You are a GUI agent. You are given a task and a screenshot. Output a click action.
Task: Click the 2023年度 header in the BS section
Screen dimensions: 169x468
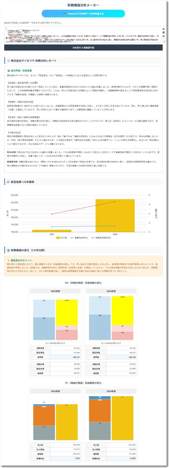[x=55, y=291]
